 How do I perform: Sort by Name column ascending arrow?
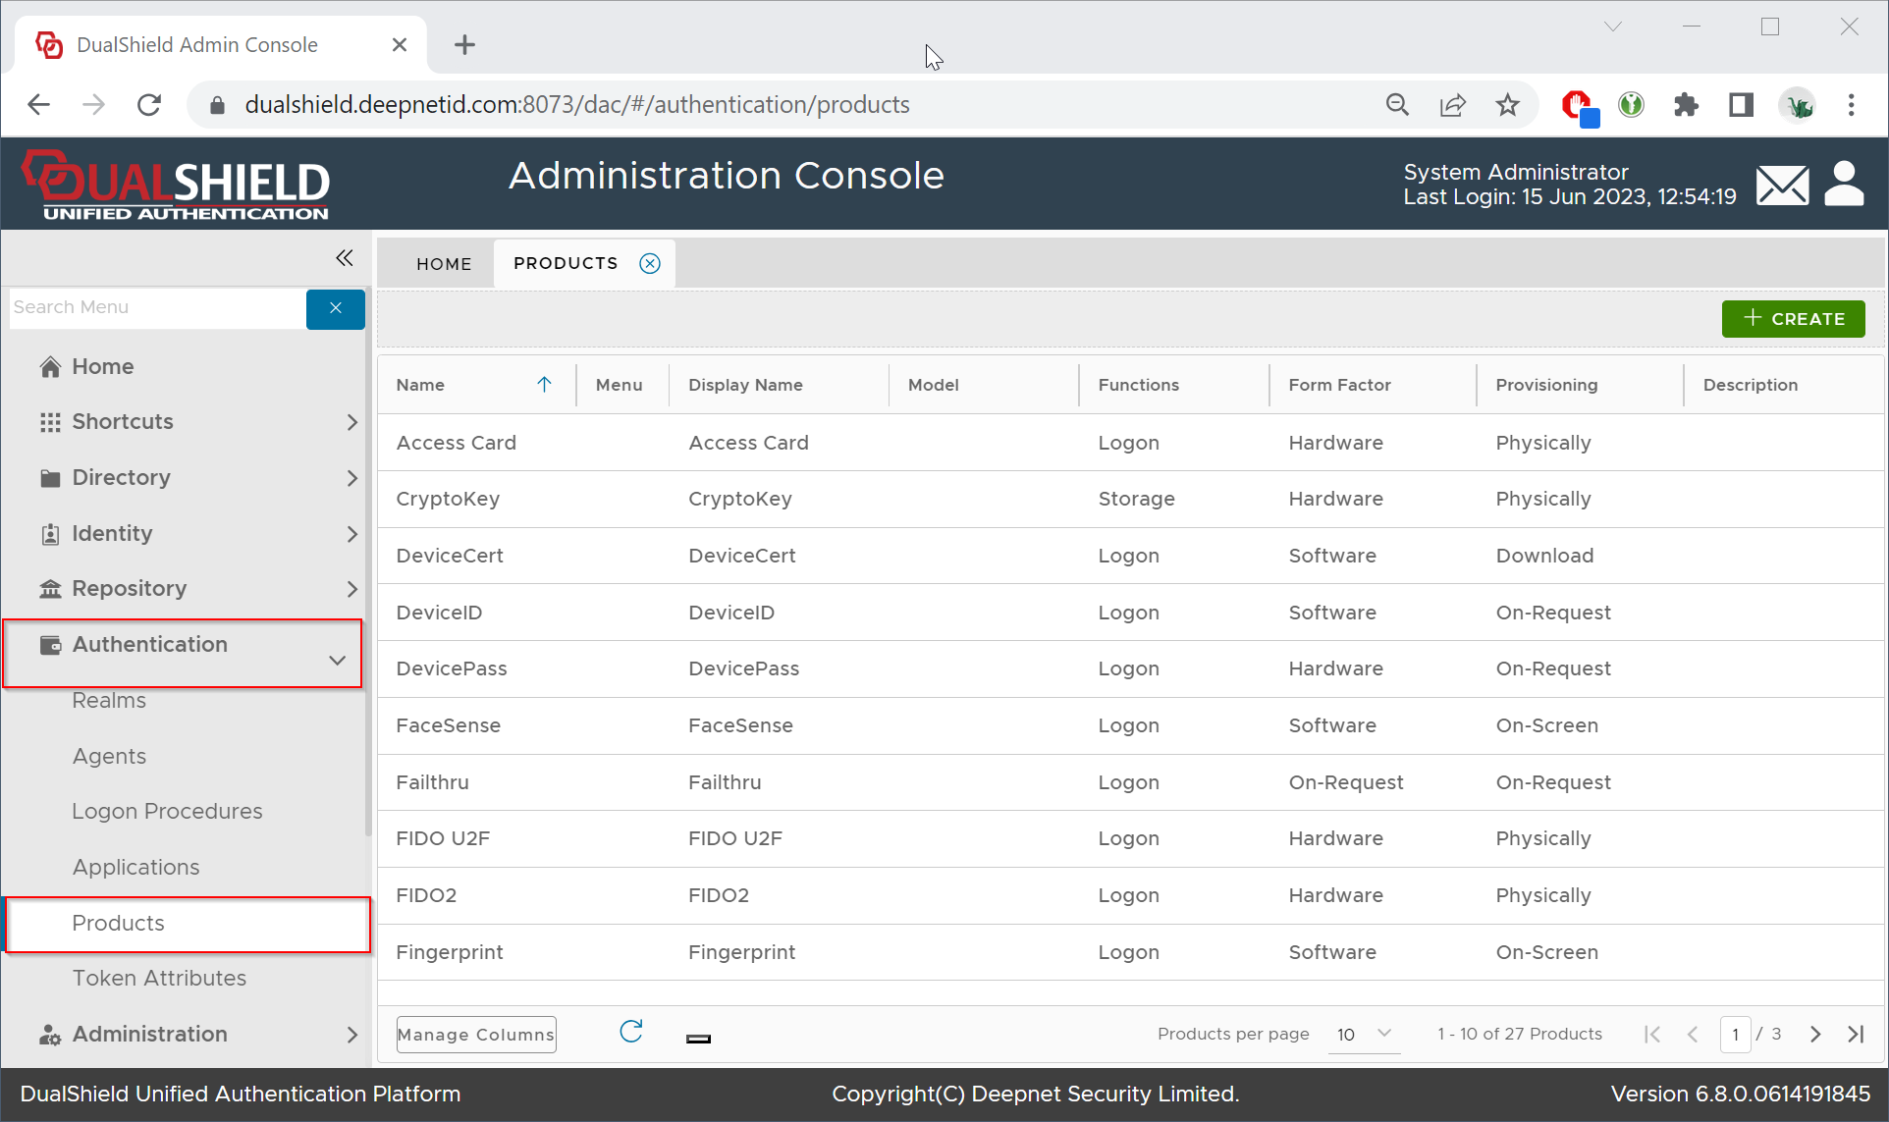(544, 385)
